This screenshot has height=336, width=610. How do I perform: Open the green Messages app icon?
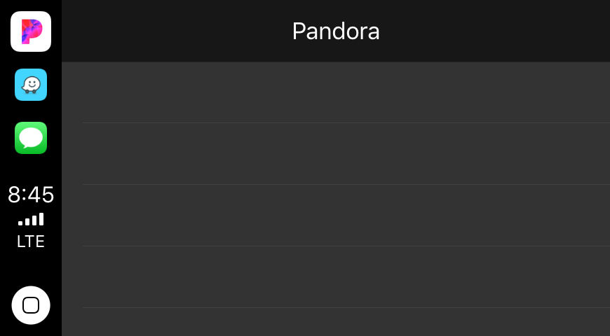(x=31, y=138)
